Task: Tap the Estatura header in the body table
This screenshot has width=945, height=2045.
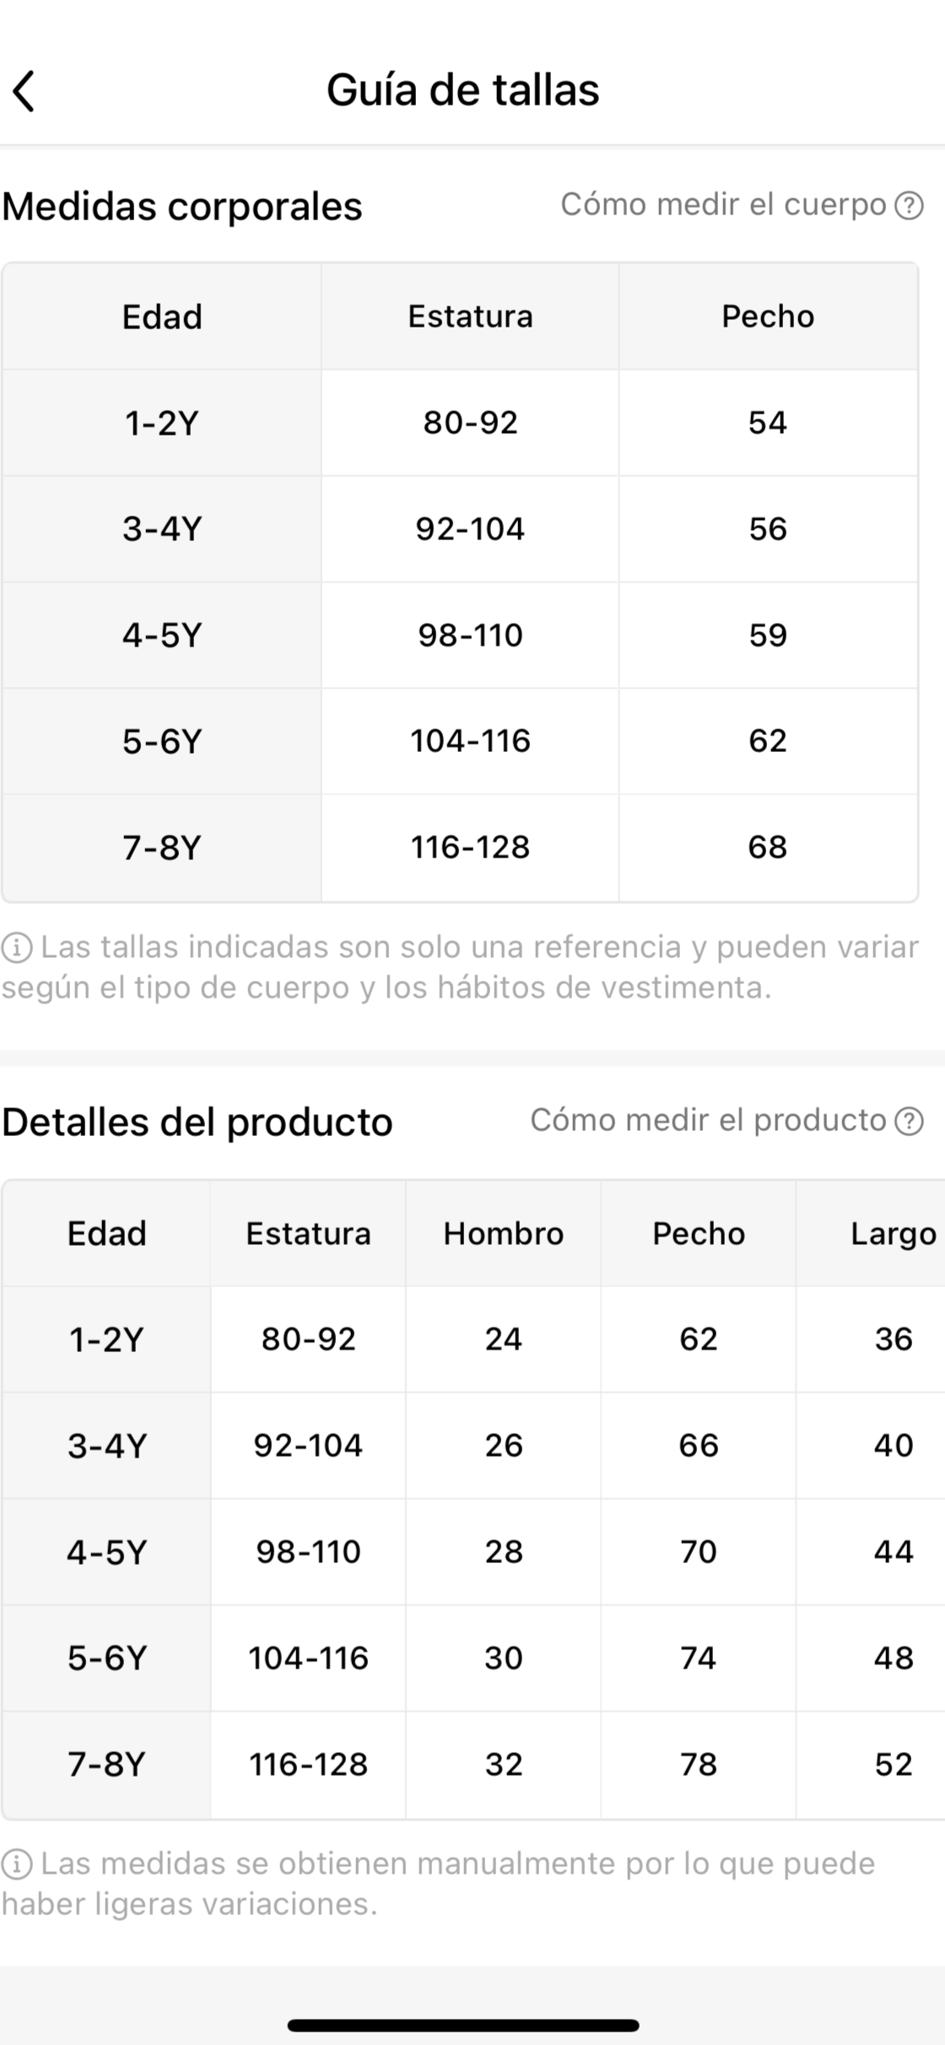Action: (470, 316)
